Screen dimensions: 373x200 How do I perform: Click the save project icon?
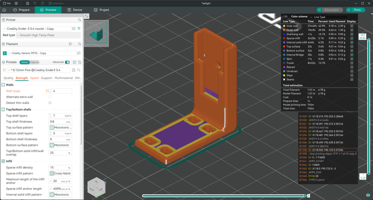[28, 3]
